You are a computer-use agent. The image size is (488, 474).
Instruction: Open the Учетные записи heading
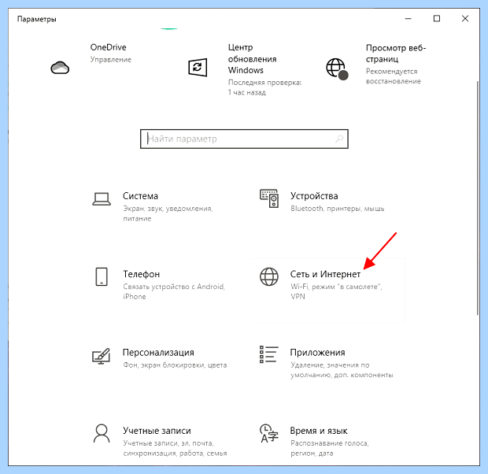click(x=157, y=431)
